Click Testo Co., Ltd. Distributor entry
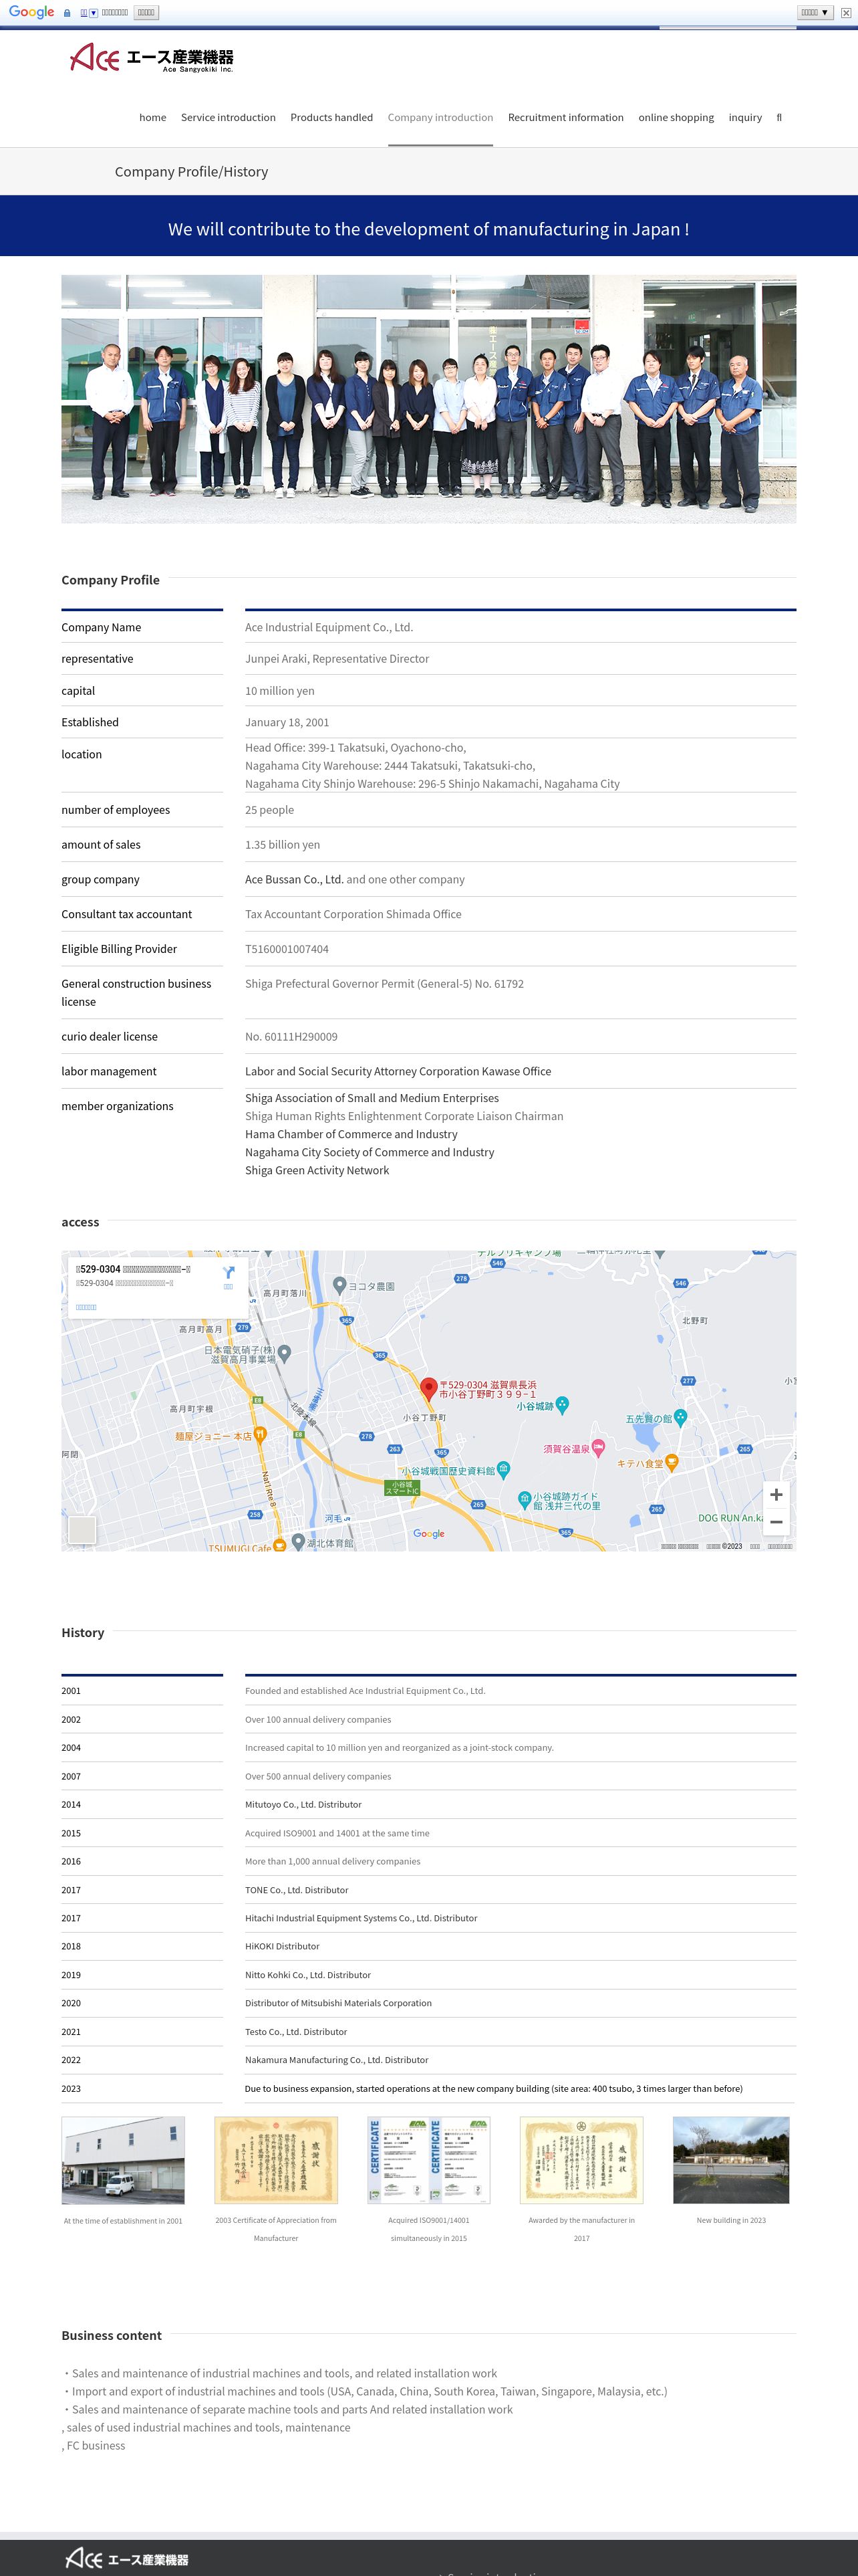This screenshot has width=858, height=2576. [297, 2032]
